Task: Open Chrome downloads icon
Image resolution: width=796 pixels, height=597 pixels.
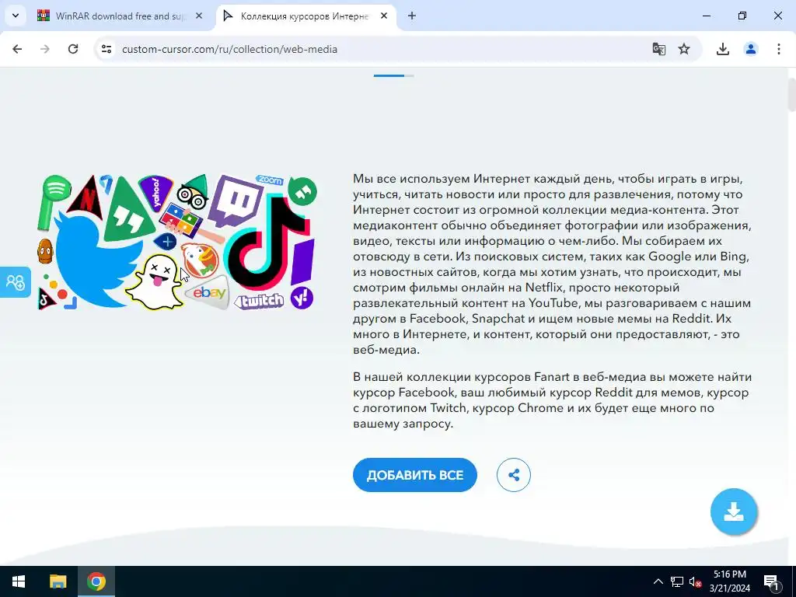Action: tap(723, 49)
